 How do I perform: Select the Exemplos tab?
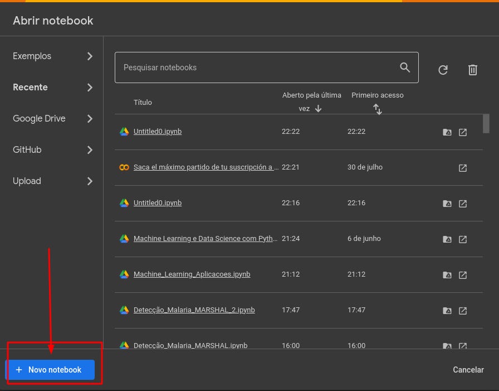32,56
